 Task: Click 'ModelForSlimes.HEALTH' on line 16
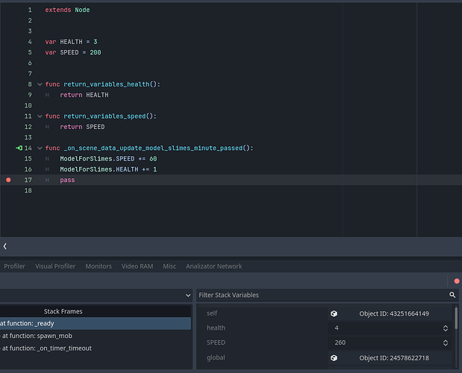click(99, 169)
